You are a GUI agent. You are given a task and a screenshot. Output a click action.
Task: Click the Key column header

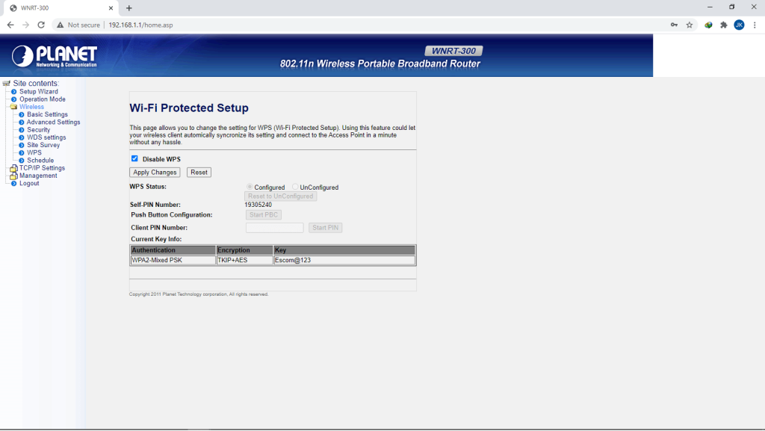coord(344,250)
